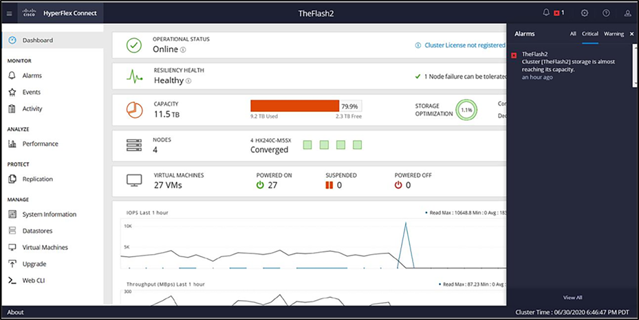Select the first green node square
Screen dimensions: 639x320
307,145
